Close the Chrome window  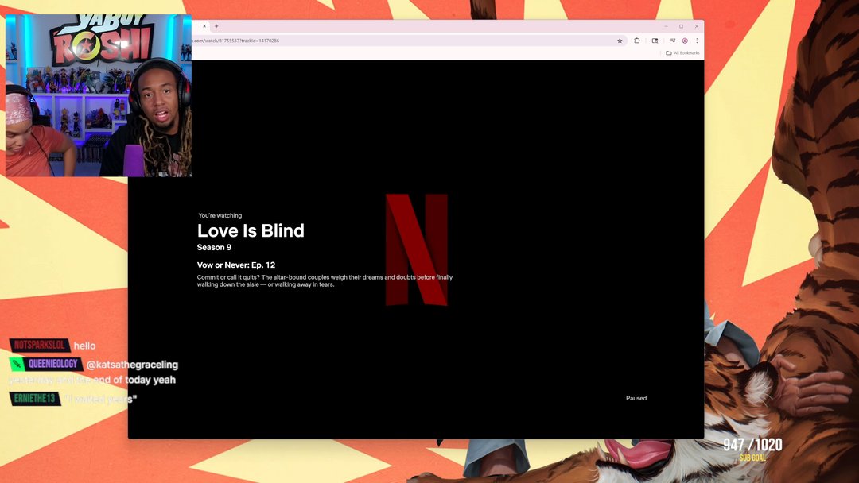[697, 26]
